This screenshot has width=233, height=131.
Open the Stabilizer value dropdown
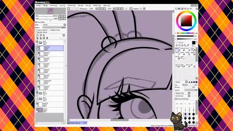coord(144,9)
